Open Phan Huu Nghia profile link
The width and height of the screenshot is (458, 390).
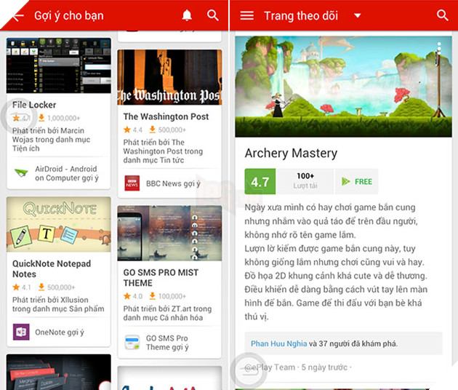click(279, 343)
